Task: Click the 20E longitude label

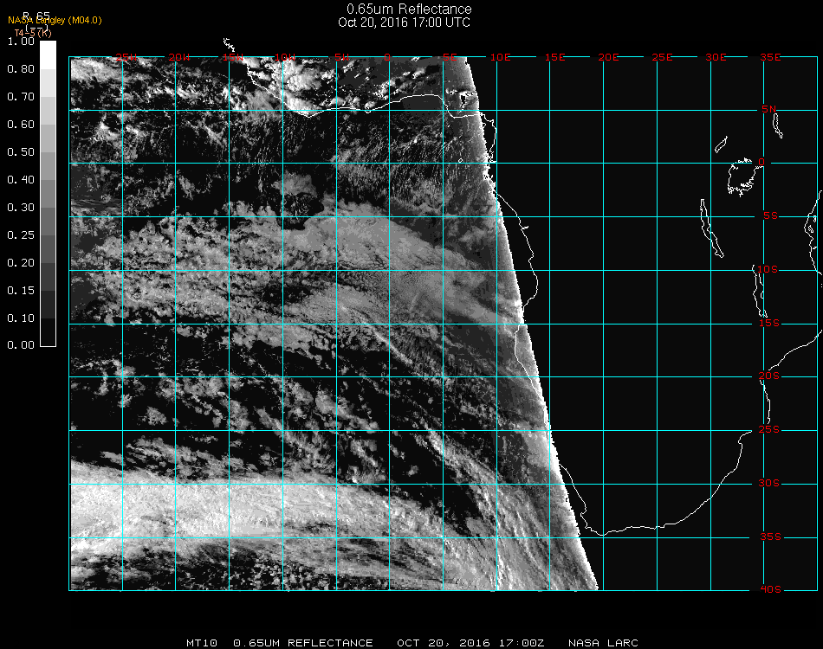Action: [x=608, y=57]
